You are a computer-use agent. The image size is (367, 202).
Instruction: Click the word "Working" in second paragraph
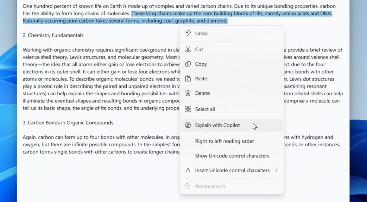coord(32,50)
